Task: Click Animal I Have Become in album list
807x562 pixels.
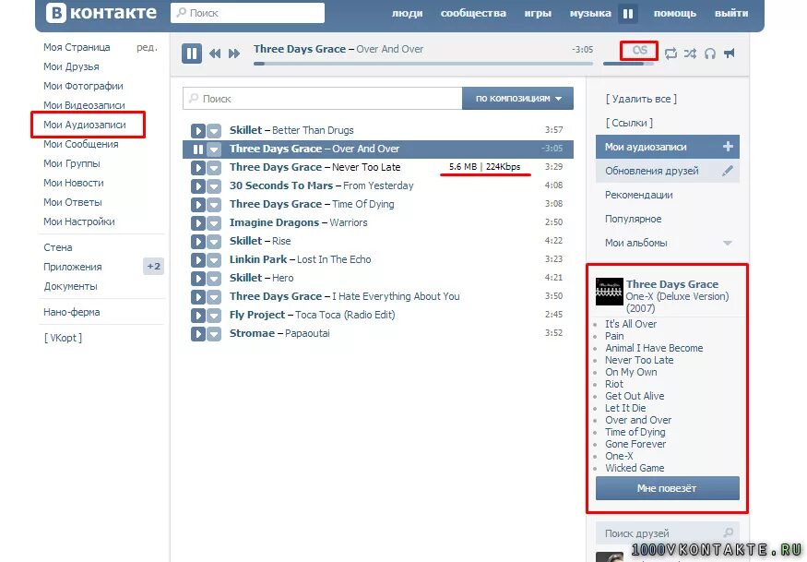Action: tap(654, 348)
